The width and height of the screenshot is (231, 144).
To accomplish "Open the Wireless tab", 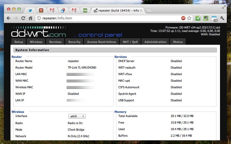I will click(x=36, y=42).
